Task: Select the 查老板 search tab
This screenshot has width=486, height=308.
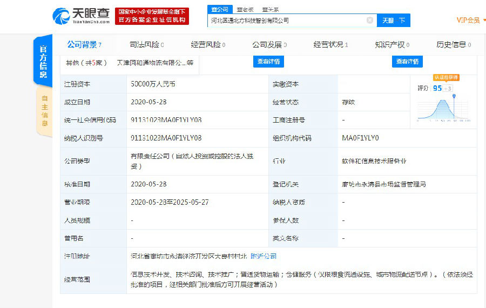Action: tap(245, 10)
